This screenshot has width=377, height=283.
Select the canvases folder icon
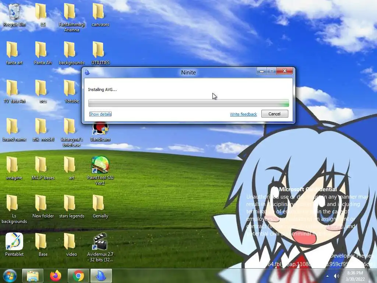tap(100, 15)
